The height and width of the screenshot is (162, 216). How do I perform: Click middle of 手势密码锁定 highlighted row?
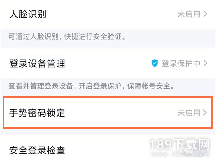click(x=108, y=113)
